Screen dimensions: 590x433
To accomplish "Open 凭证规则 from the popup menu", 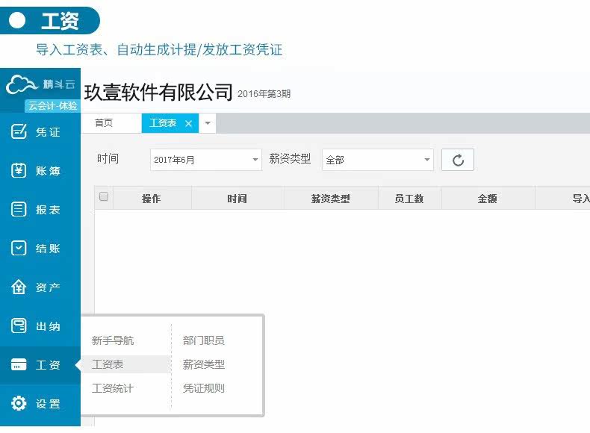I will point(204,388).
